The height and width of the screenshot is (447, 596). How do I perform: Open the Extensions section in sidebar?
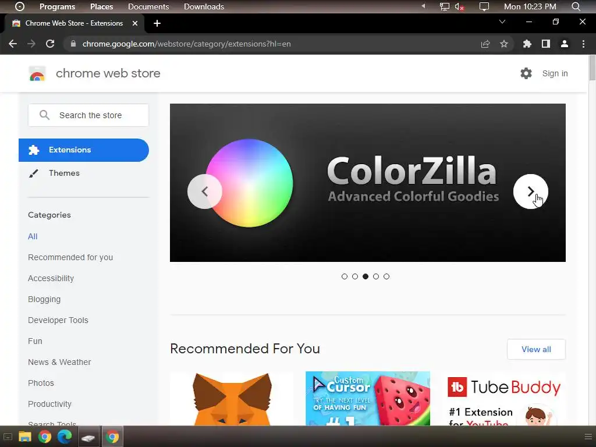click(84, 150)
